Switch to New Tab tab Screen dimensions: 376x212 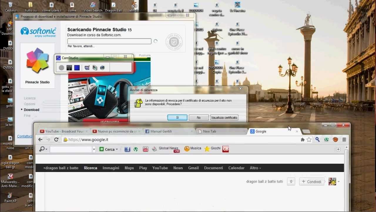[220, 131]
